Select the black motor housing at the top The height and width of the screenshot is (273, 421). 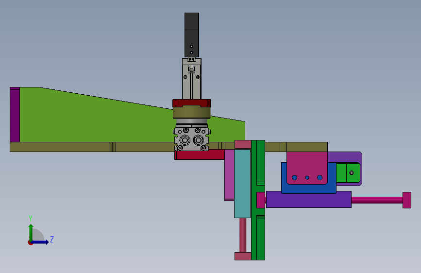[x=192, y=35]
